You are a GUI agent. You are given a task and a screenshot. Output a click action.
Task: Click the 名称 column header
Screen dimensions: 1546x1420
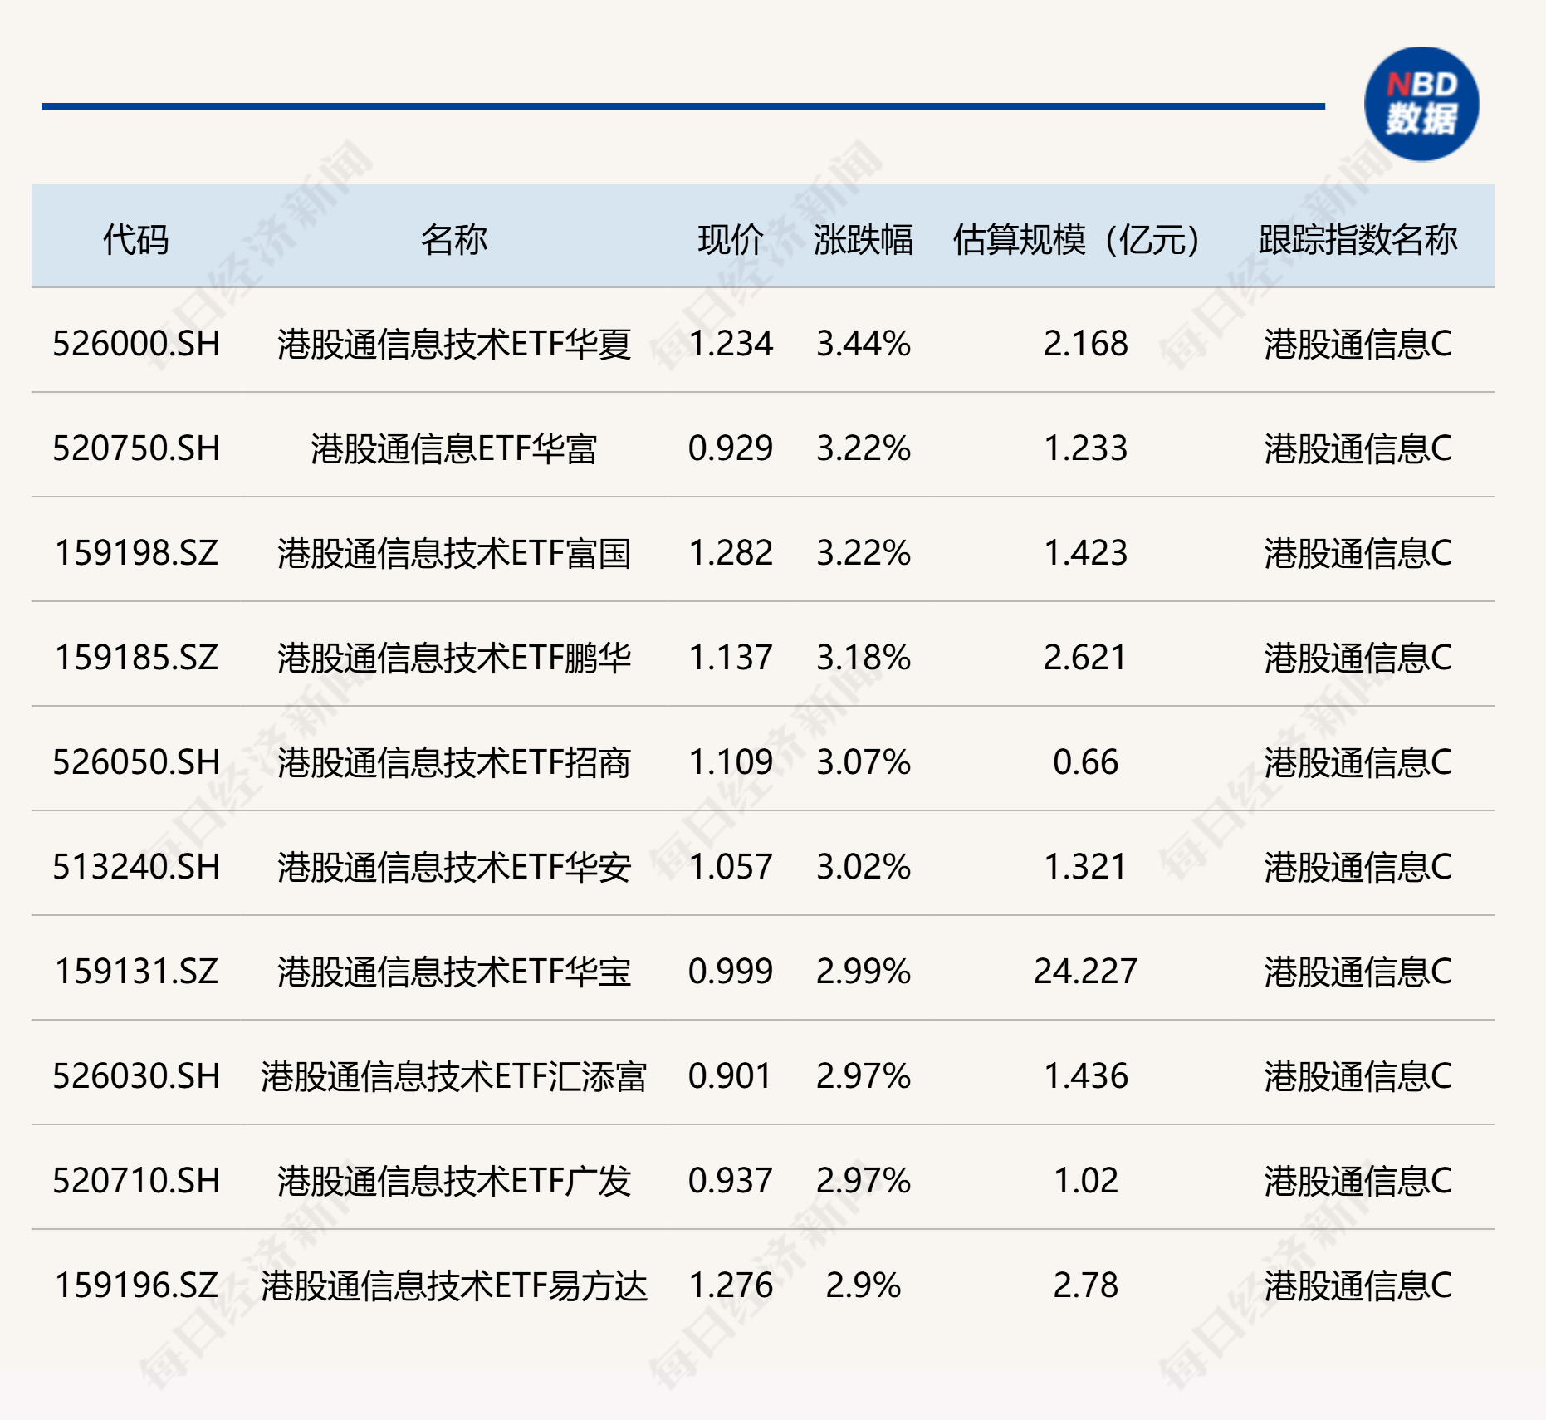(x=454, y=240)
